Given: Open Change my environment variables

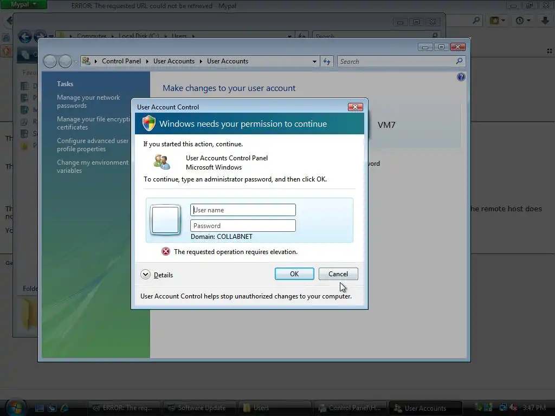Looking at the screenshot, I should [x=93, y=166].
